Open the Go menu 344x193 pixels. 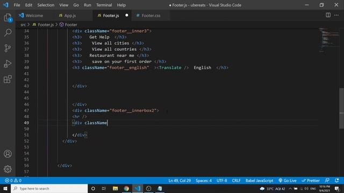coord(76,5)
